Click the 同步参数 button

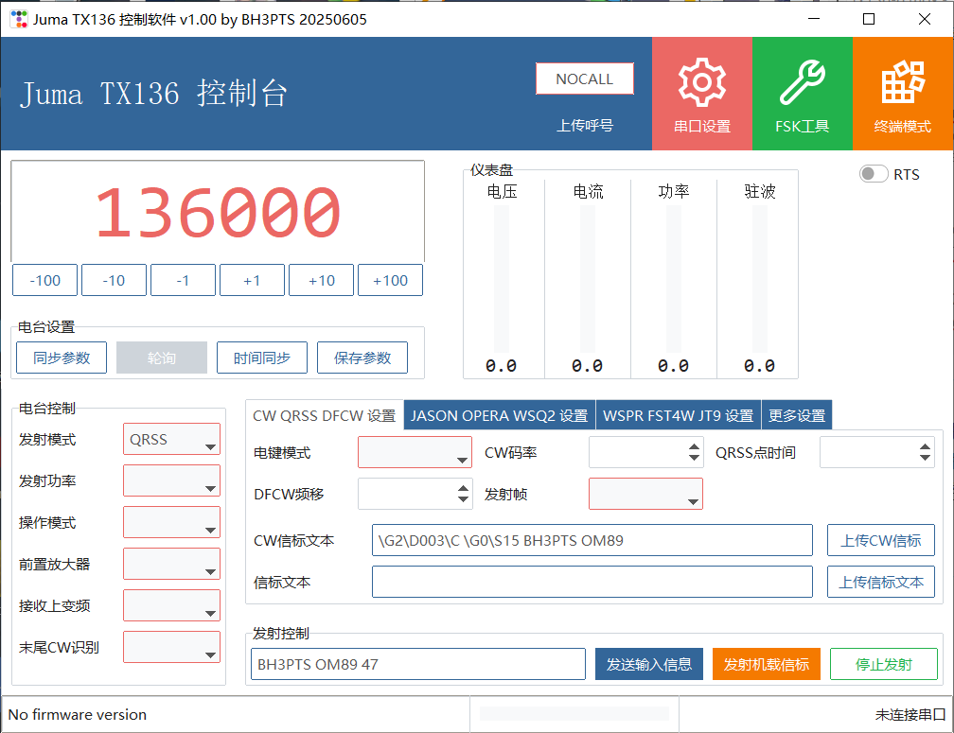(62, 358)
